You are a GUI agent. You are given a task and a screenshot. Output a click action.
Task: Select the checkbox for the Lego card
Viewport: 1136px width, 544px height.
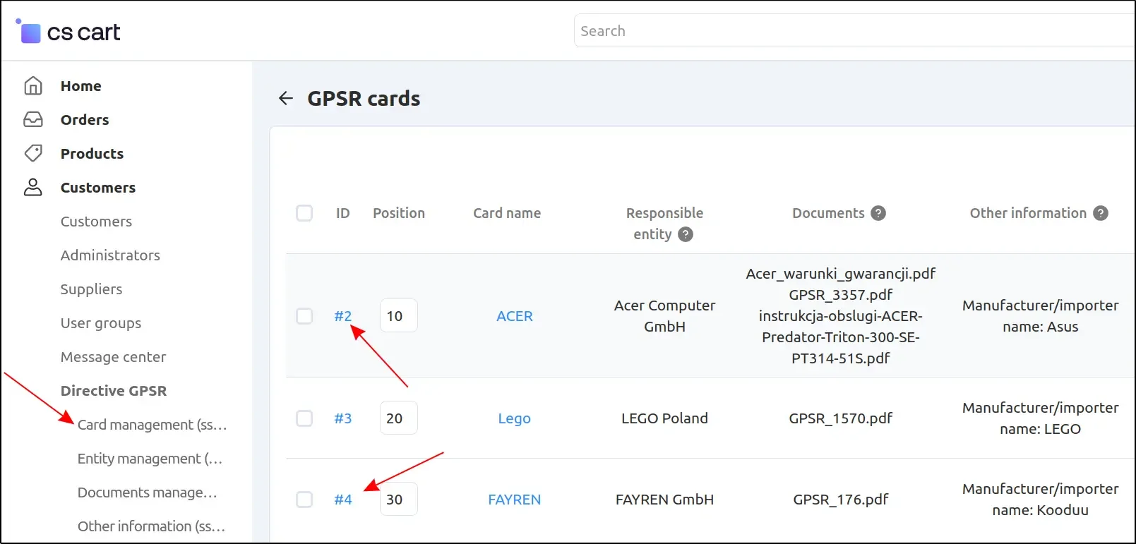(304, 418)
